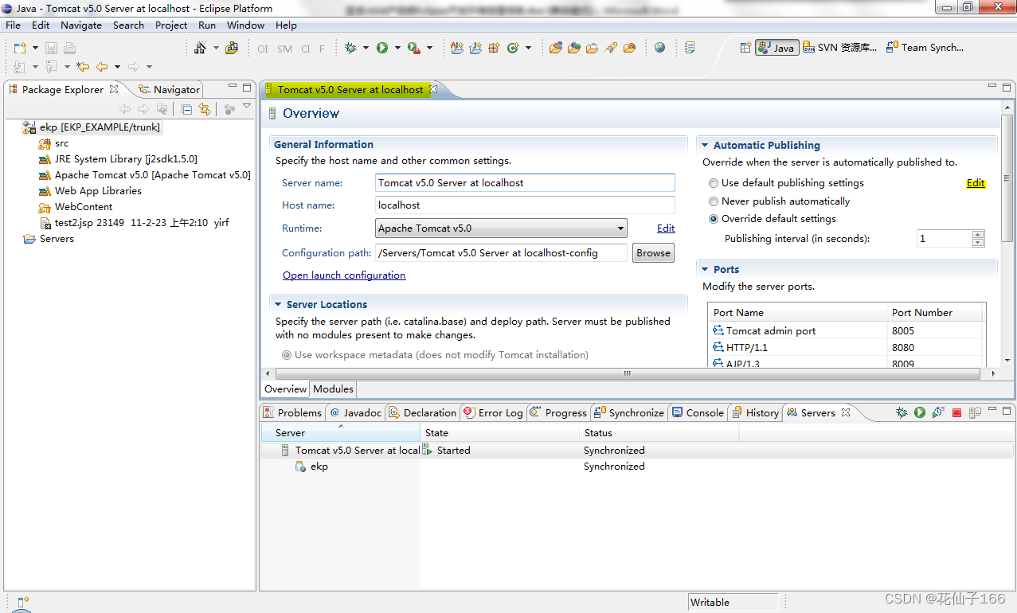Click the SM toolbar item

point(284,49)
